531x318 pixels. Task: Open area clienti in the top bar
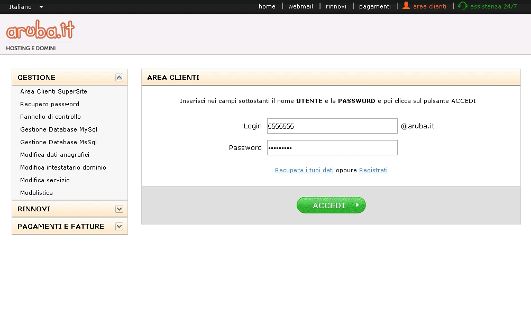[x=430, y=6]
